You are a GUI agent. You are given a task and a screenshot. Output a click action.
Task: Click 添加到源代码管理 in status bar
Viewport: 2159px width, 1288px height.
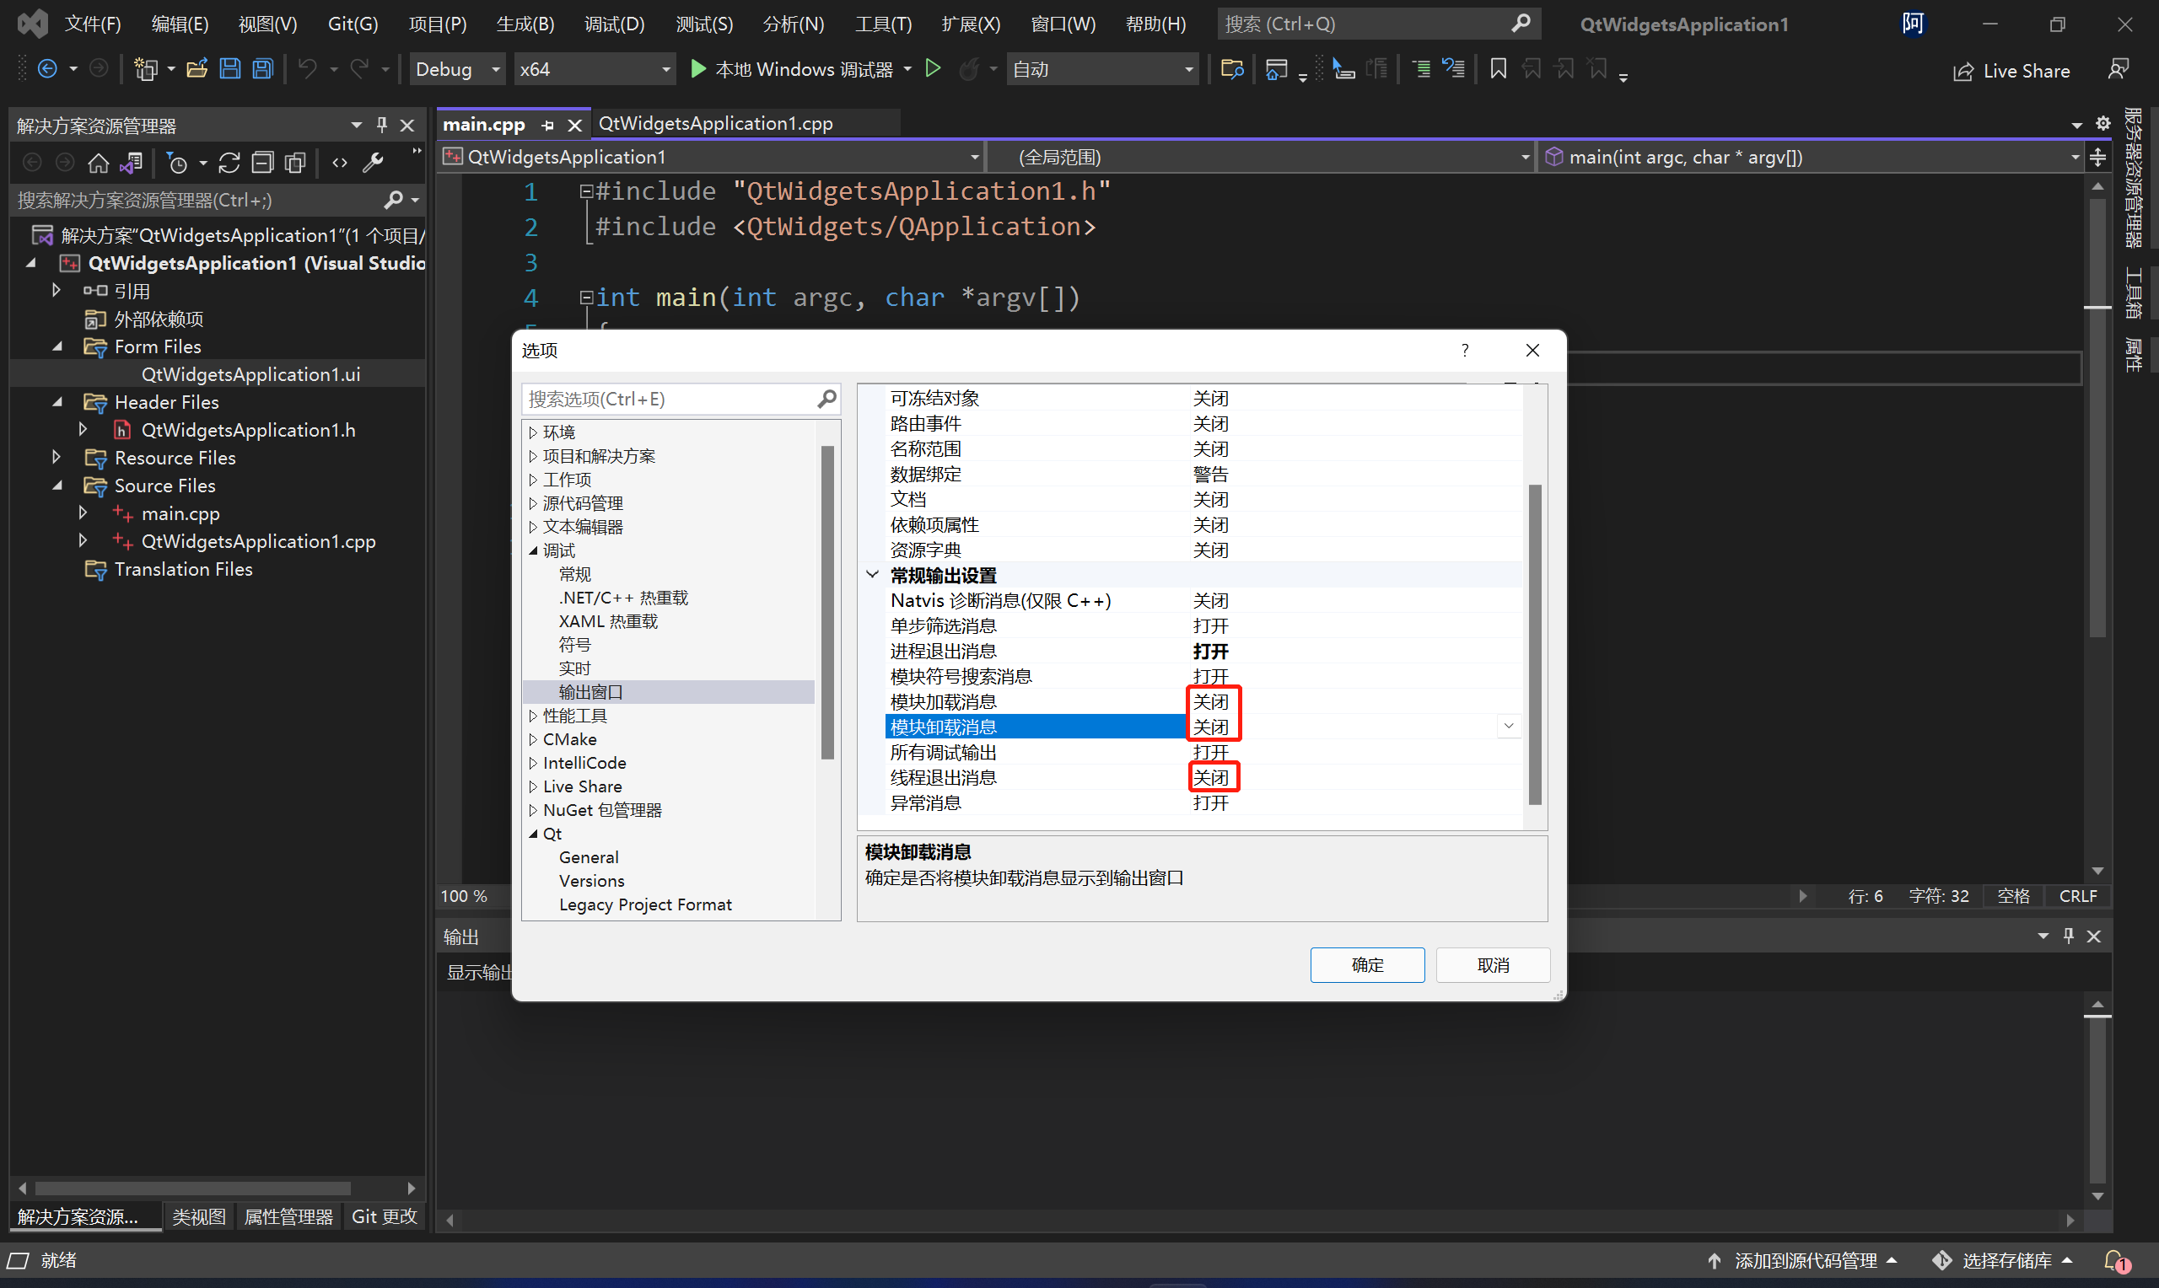(x=1801, y=1260)
